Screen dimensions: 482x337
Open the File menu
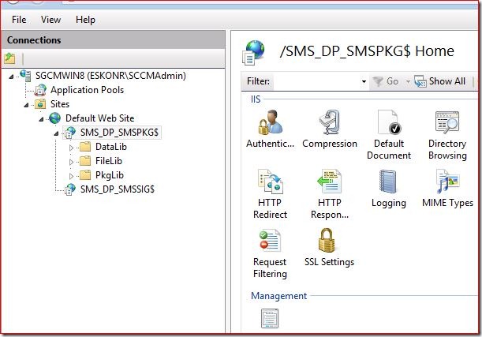point(19,19)
